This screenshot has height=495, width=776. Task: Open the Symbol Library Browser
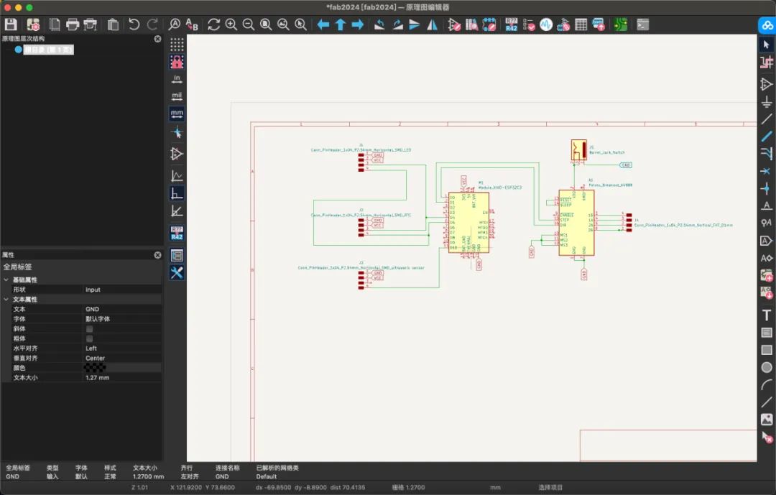coord(471,24)
